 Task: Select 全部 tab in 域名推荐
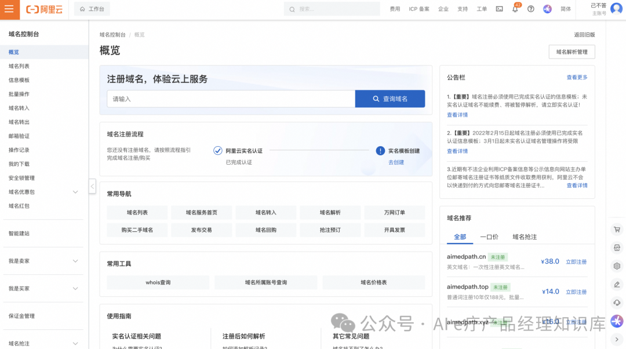(460, 237)
